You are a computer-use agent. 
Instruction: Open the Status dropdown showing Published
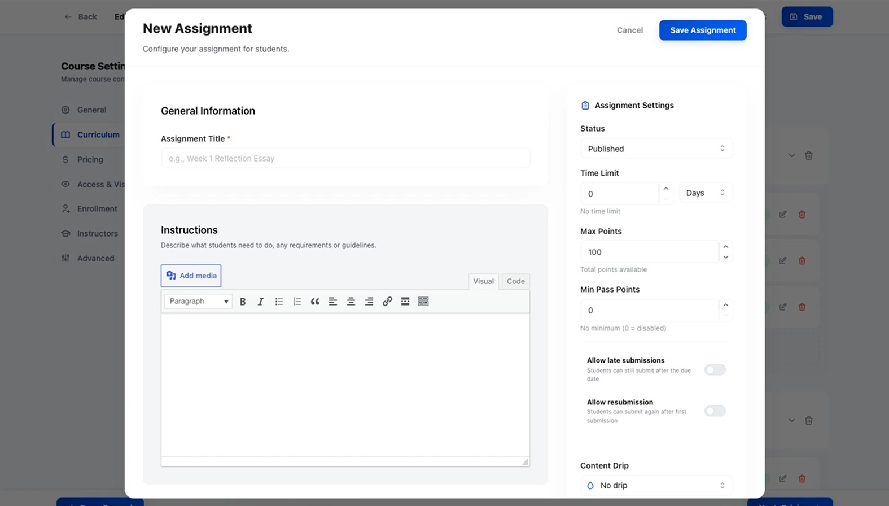click(x=656, y=149)
